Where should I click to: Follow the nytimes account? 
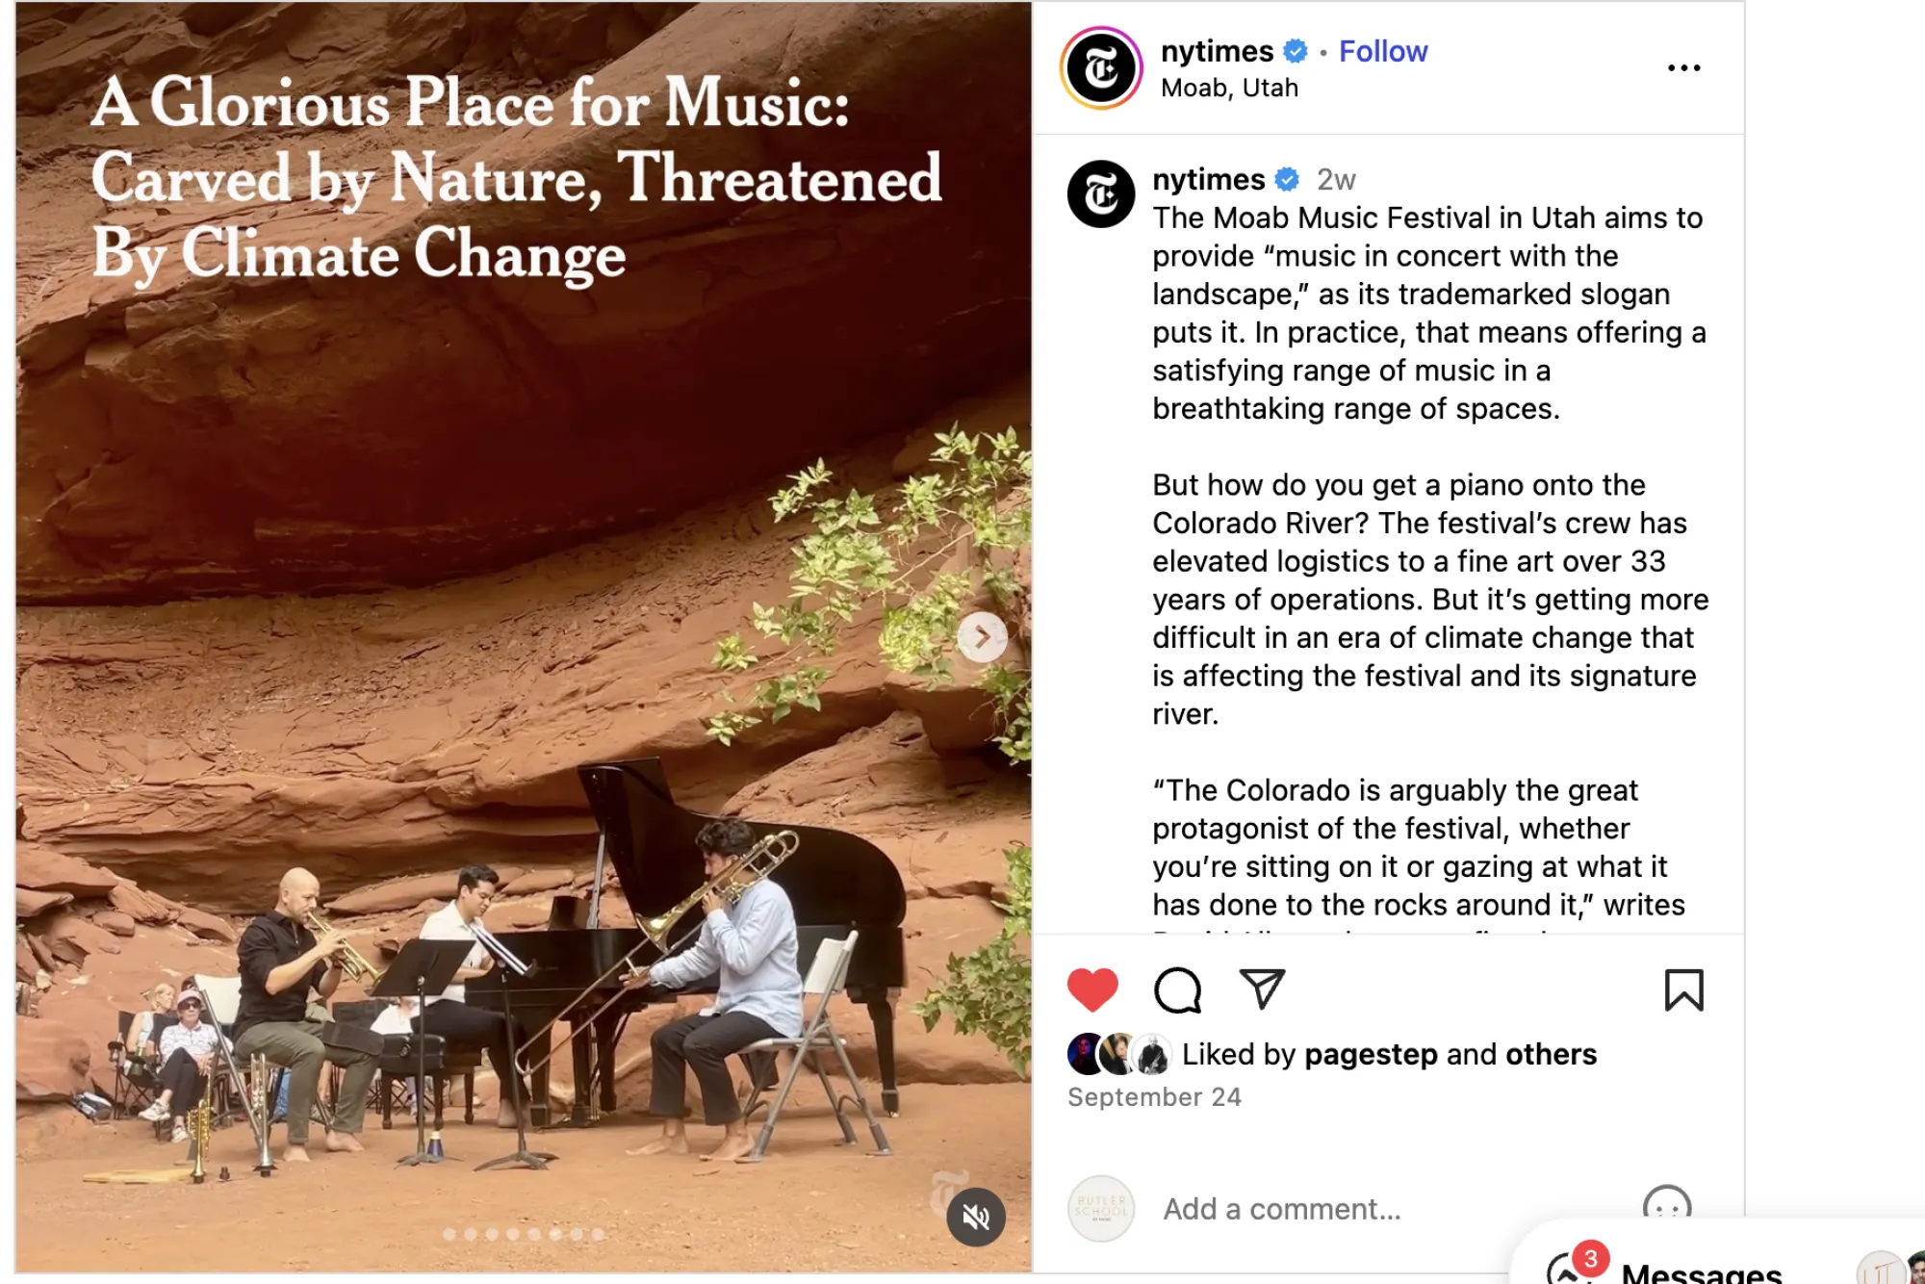(x=1383, y=51)
